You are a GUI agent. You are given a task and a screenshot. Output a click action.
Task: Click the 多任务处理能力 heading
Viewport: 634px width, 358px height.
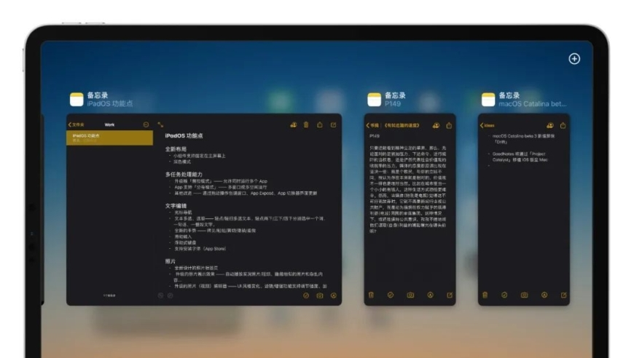tap(184, 175)
